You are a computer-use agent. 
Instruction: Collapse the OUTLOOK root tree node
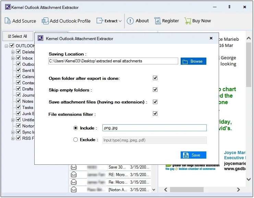[6, 46]
